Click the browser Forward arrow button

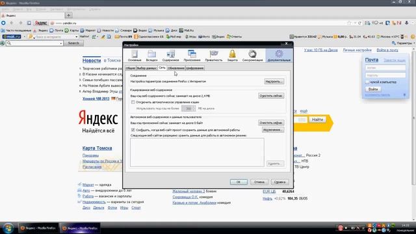tap(20, 23)
